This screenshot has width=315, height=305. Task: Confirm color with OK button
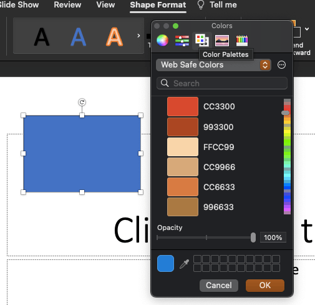tap(265, 285)
